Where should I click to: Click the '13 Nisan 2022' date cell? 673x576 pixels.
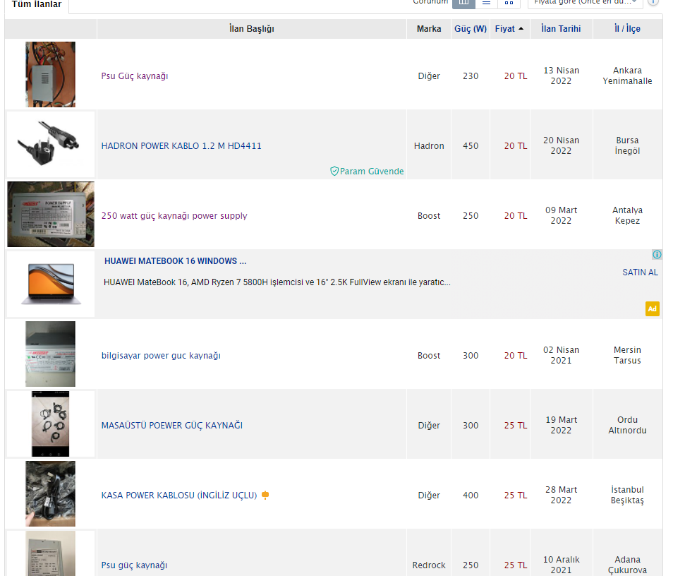click(x=561, y=76)
